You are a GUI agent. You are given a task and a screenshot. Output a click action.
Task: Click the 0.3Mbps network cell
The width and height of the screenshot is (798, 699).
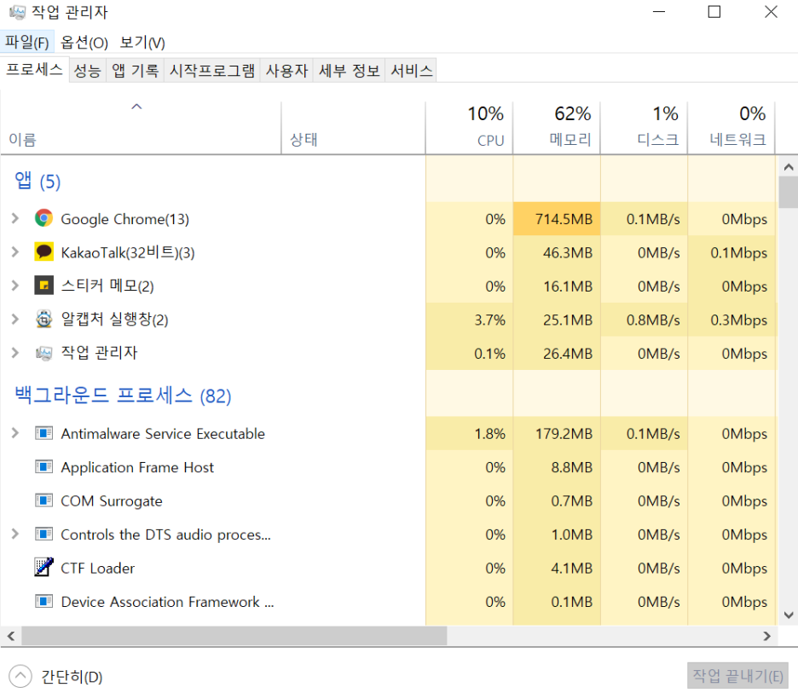pos(731,320)
